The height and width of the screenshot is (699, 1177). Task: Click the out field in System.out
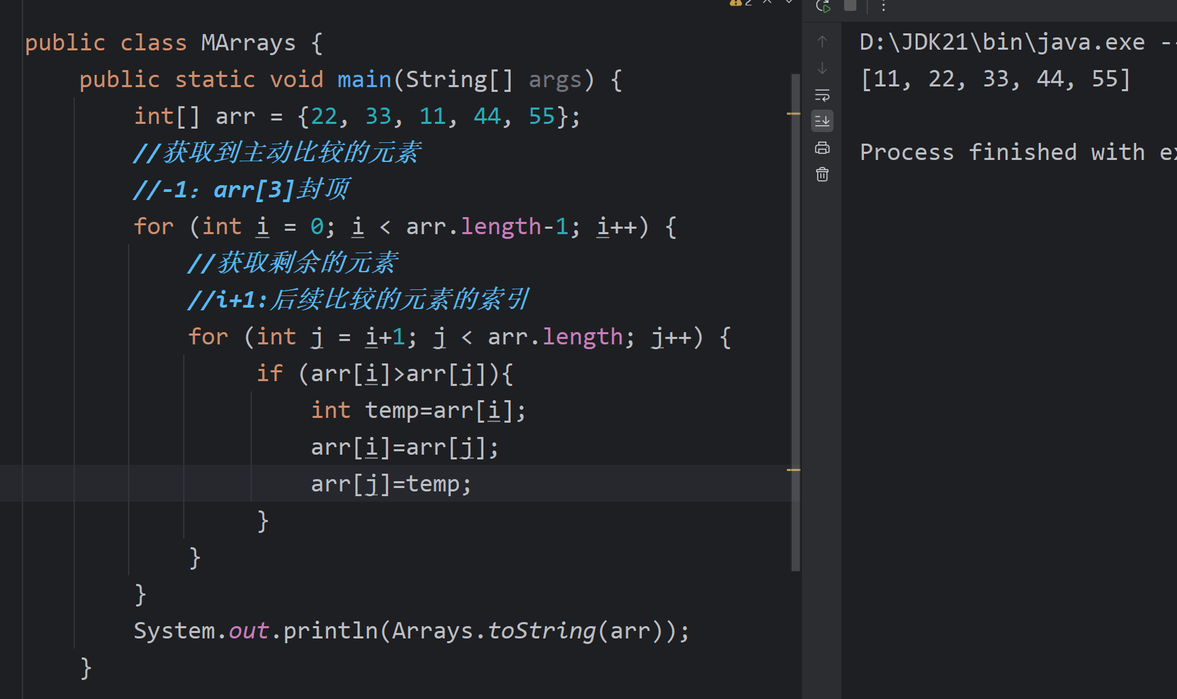[x=248, y=631]
